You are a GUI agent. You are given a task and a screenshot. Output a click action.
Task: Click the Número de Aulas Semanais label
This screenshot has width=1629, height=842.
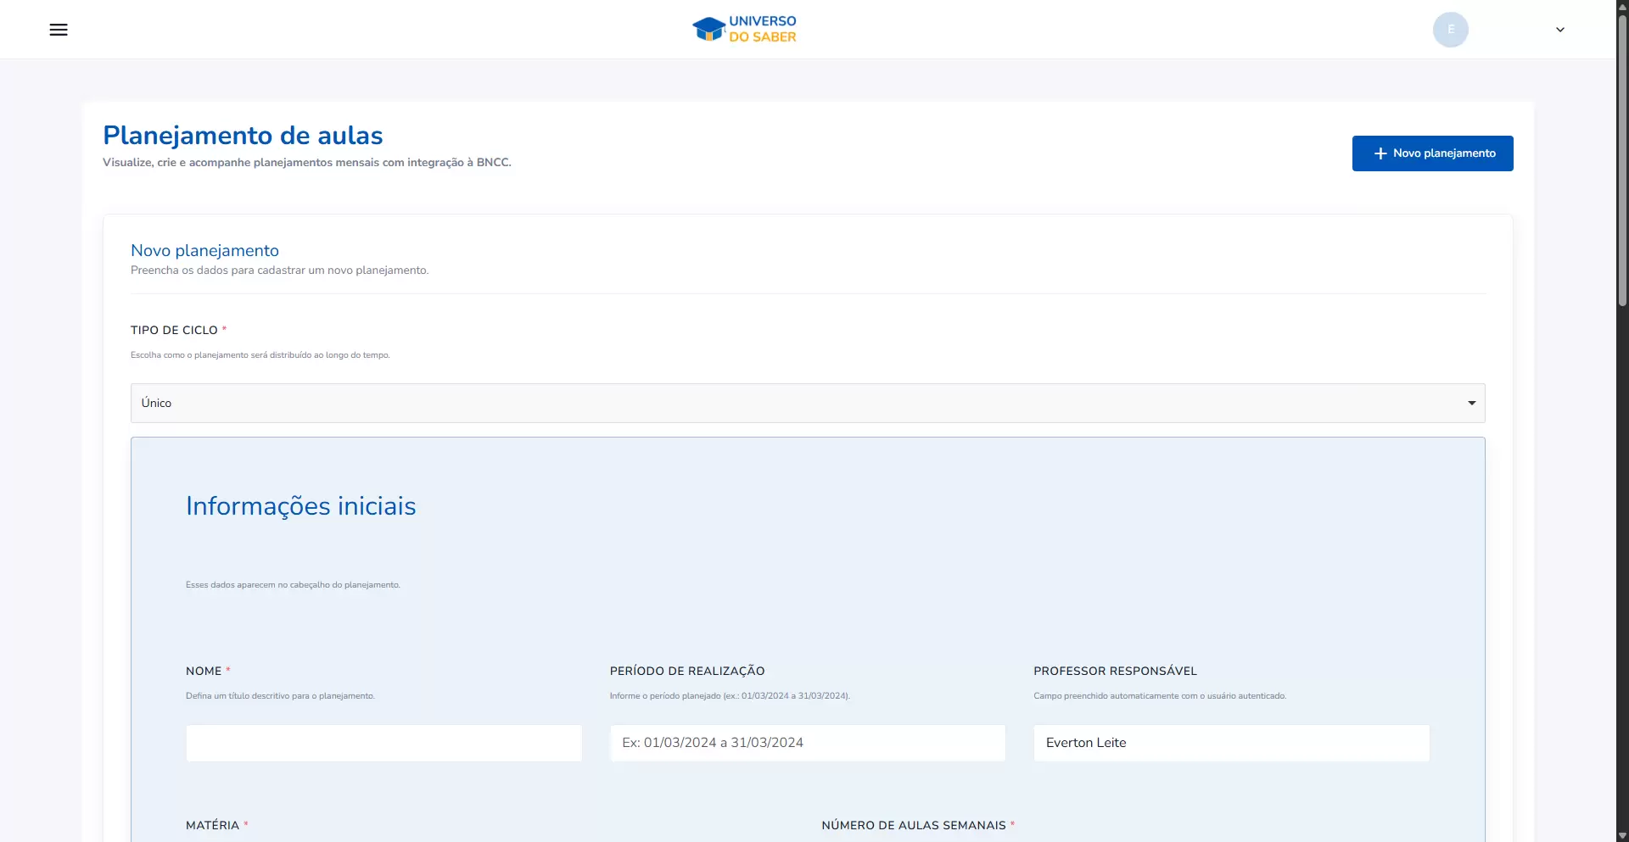point(913,825)
